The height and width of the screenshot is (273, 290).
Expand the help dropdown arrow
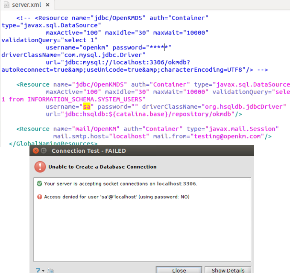click(x=43, y=271)
